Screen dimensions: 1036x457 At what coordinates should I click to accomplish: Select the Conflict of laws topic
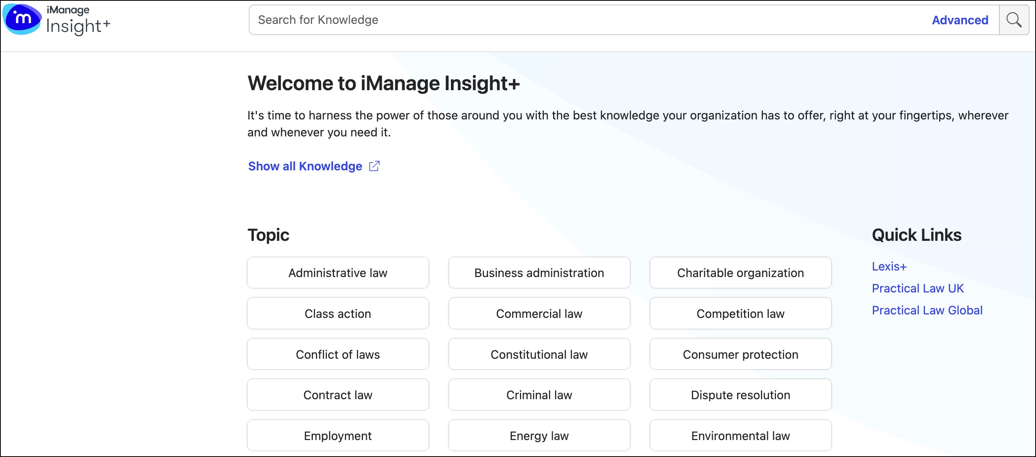click(337, 355)
